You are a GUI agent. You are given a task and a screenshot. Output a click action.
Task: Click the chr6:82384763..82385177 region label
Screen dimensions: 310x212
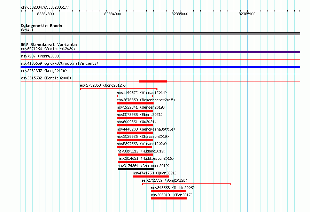(45, 8)
